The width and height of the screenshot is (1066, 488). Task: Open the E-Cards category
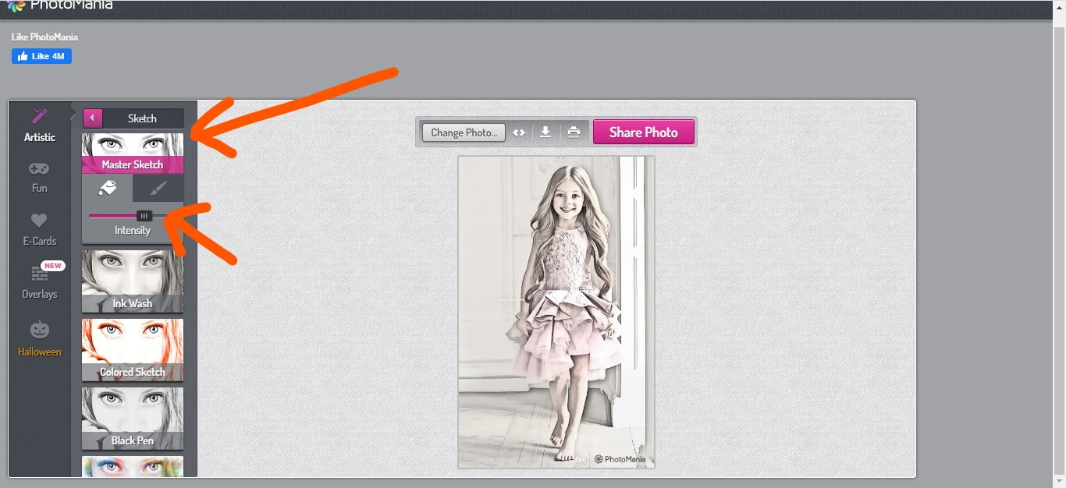(39, 230)
